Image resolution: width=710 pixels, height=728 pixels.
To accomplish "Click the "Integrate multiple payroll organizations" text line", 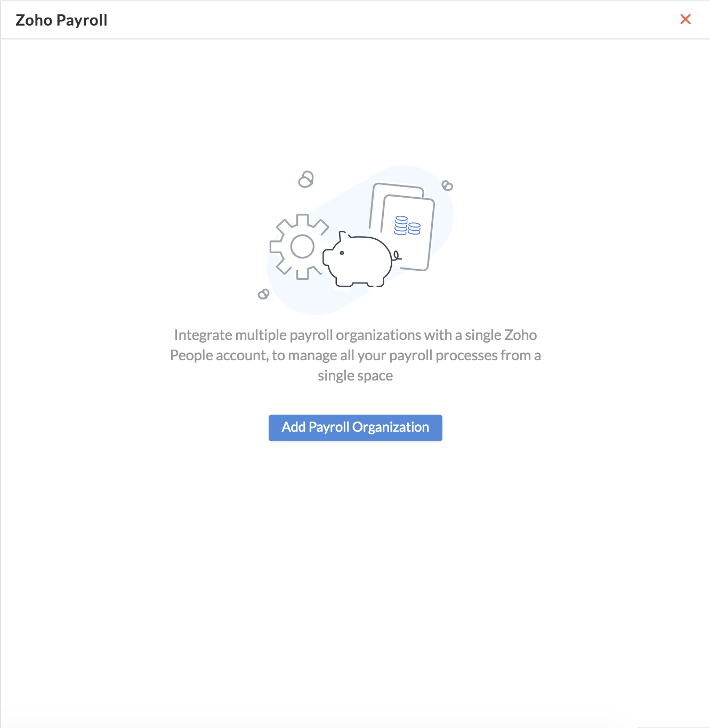I will (x=356, y=335).
